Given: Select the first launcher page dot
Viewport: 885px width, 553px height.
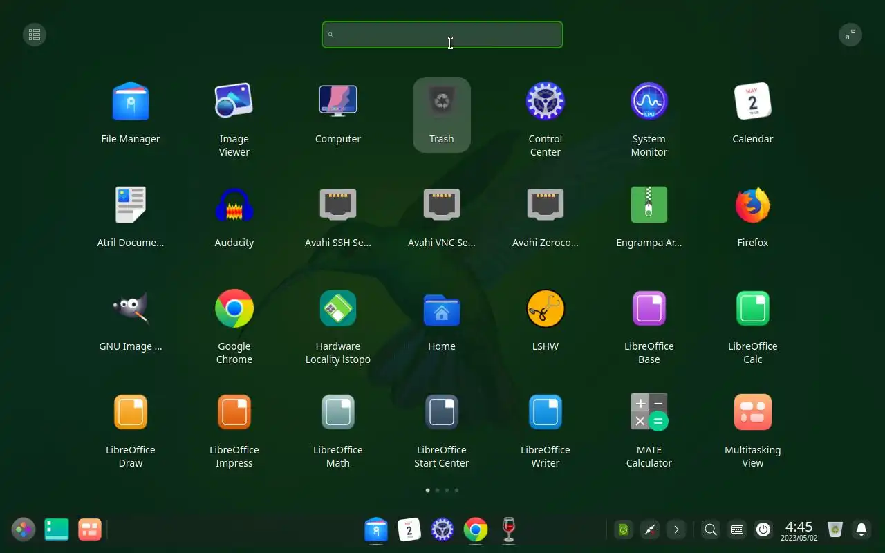Looking at the screenshot, I should click(x=427, y=490).
